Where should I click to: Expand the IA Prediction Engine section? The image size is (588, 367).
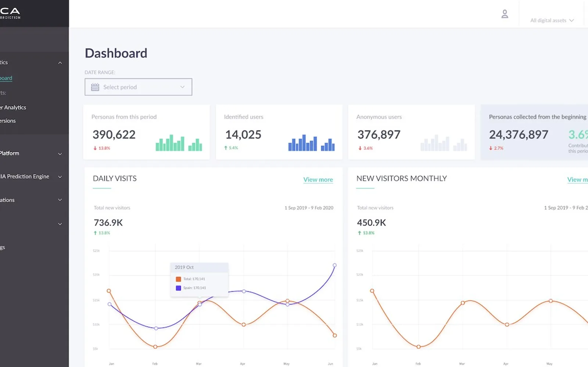click(x=60, y=177)
